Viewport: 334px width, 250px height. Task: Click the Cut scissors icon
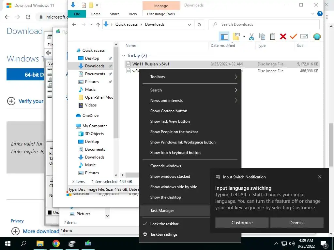point(251,36)
